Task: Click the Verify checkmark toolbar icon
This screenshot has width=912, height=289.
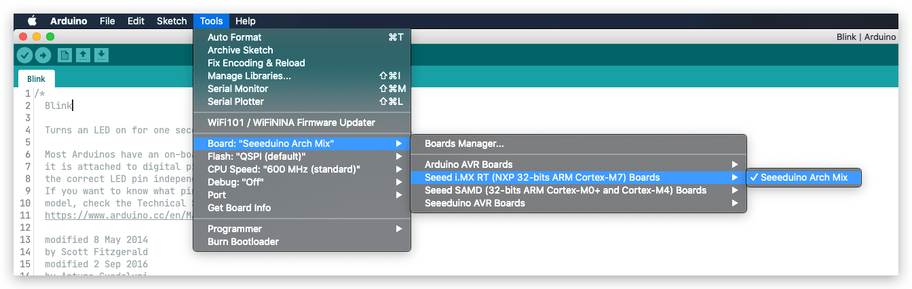Action: (x=24, y=55)
